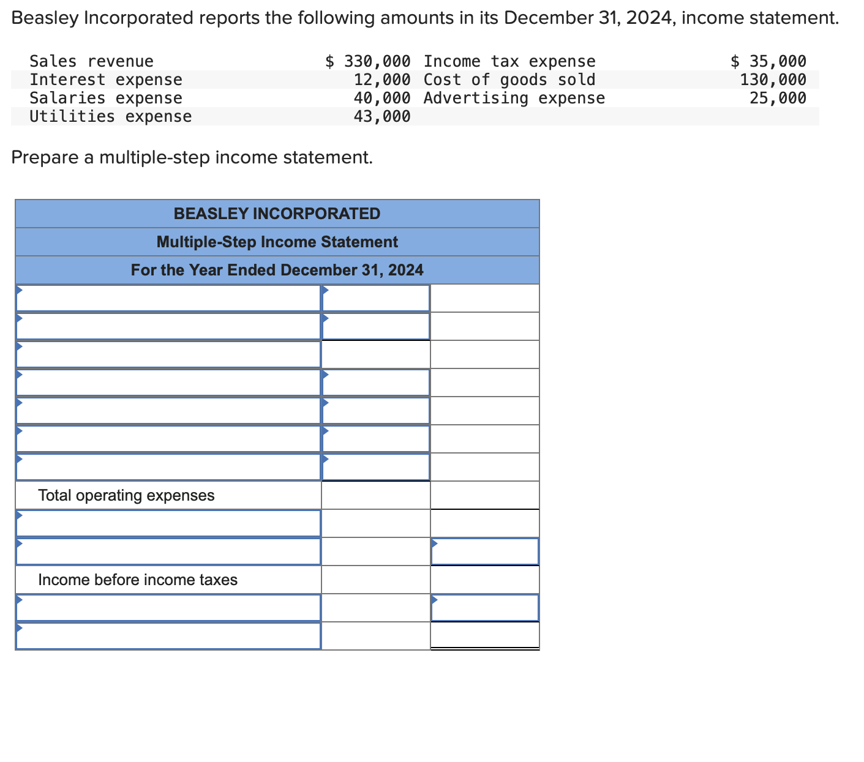Click the Prepare a multiple-step income statement instruction

pos(192,158)
